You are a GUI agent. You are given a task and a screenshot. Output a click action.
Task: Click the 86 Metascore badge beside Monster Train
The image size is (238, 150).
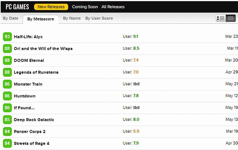coord(7,84)
